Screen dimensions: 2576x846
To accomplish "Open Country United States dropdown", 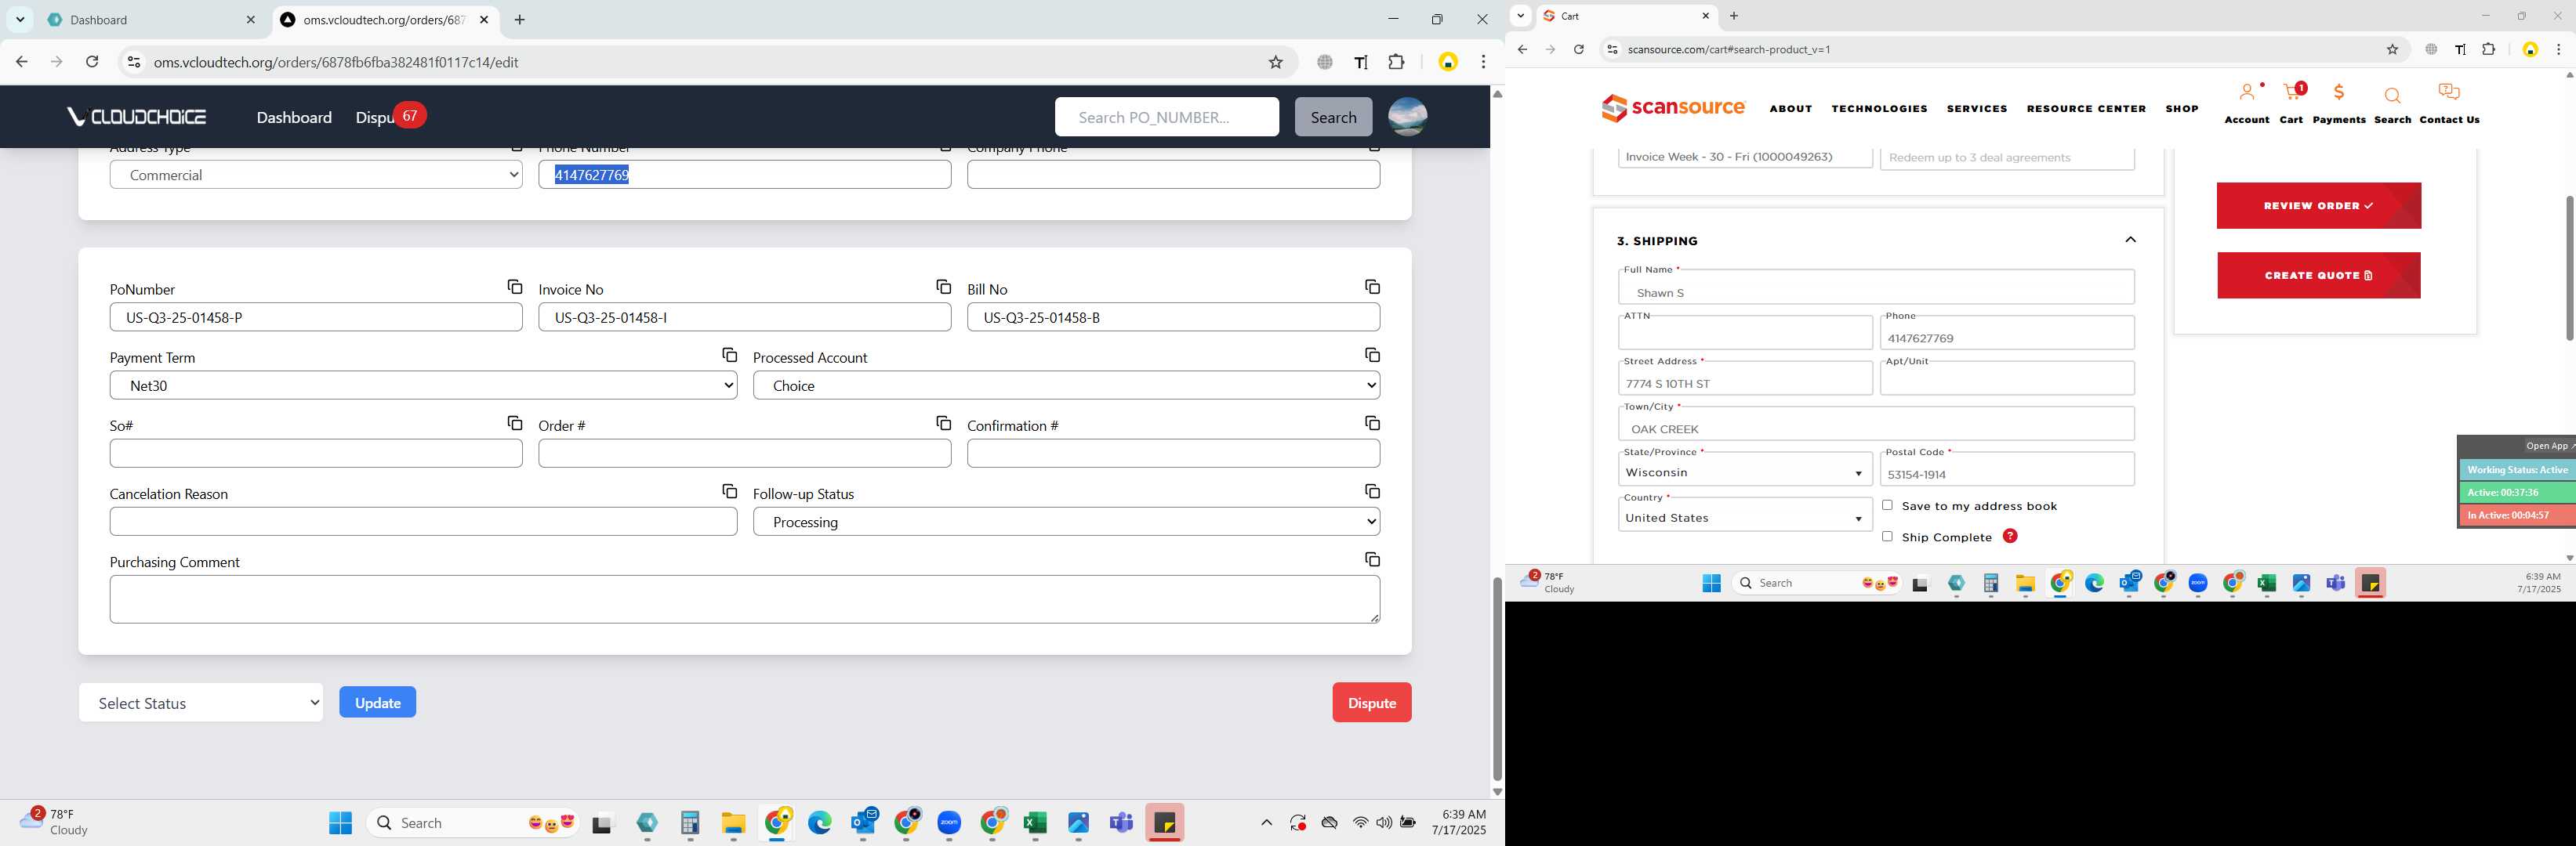I will click(x=1745, y=515).
